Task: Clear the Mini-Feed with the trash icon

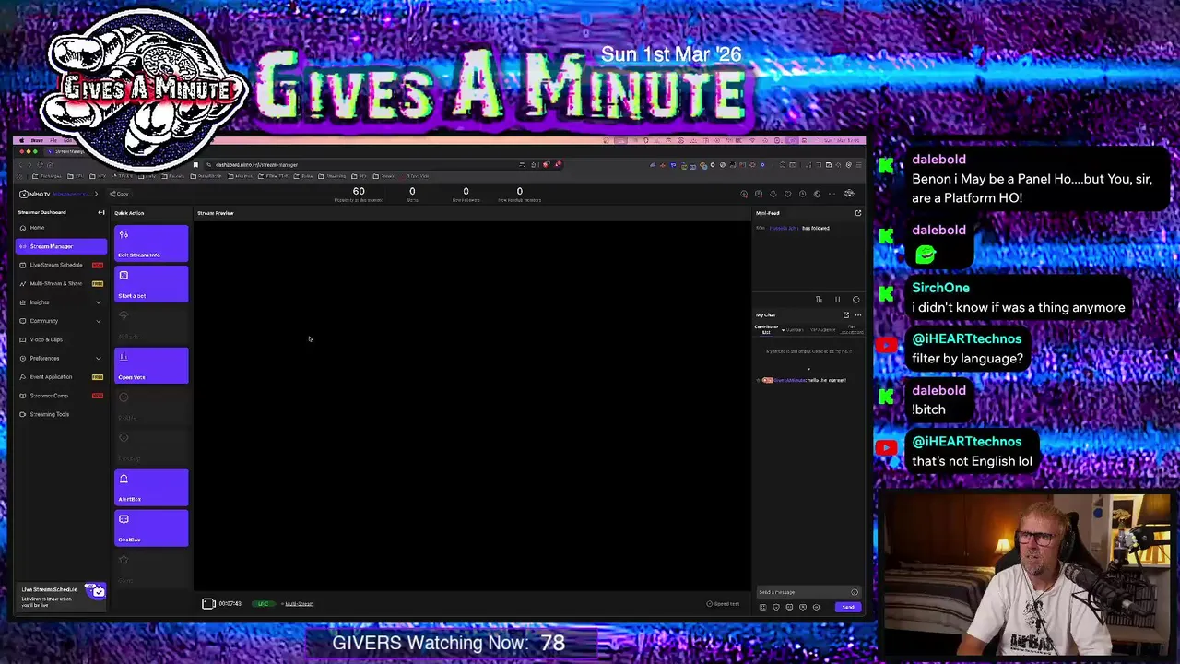Action: click(x=819, y=300)
